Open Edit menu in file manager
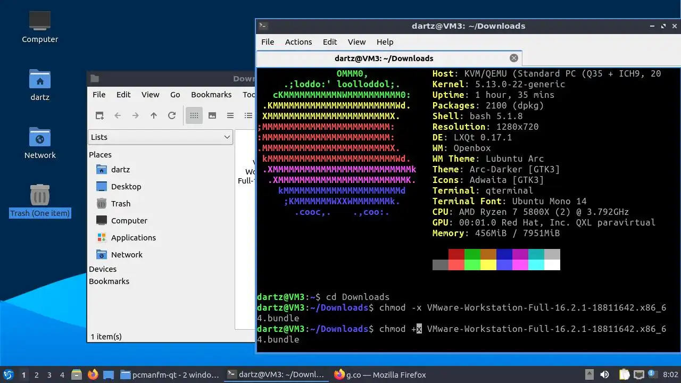This screenshot has height=383, width=681. pyautogui.click(x=123, y=95)
